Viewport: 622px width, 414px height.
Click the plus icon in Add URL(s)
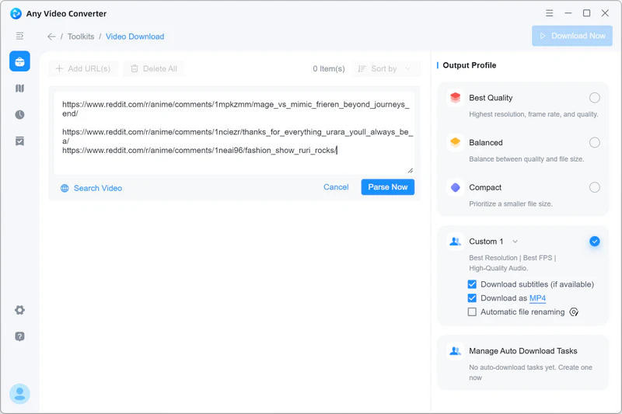(60, 68)
